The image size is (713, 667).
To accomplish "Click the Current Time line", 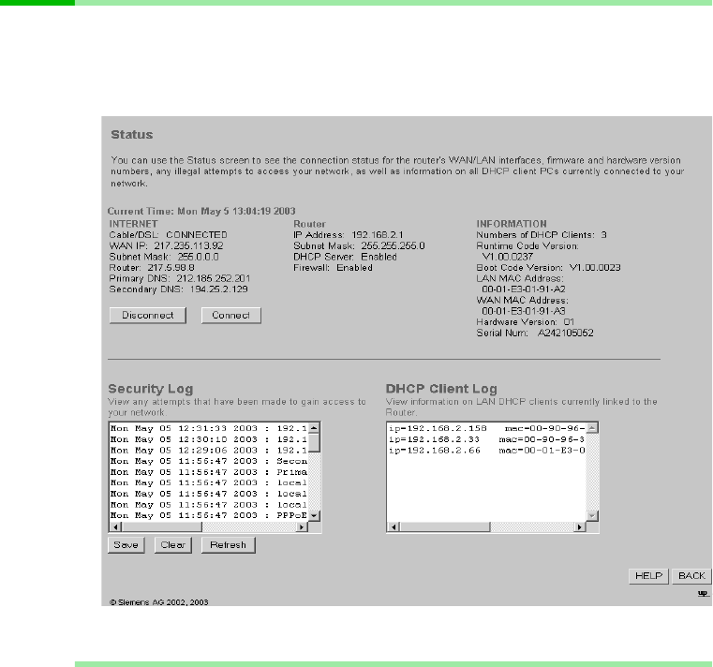I will 201,212.
